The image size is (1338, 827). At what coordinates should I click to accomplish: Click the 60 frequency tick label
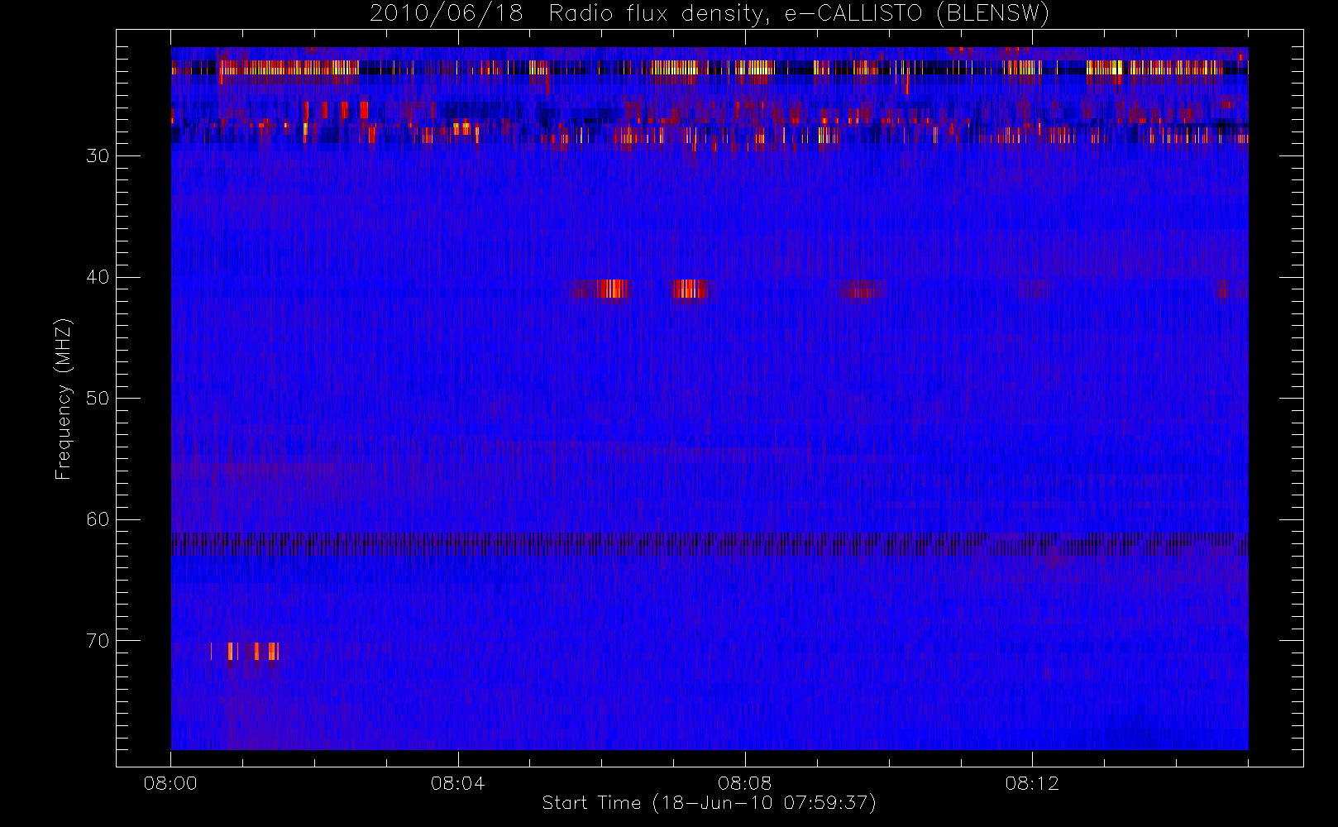[98, 519]
